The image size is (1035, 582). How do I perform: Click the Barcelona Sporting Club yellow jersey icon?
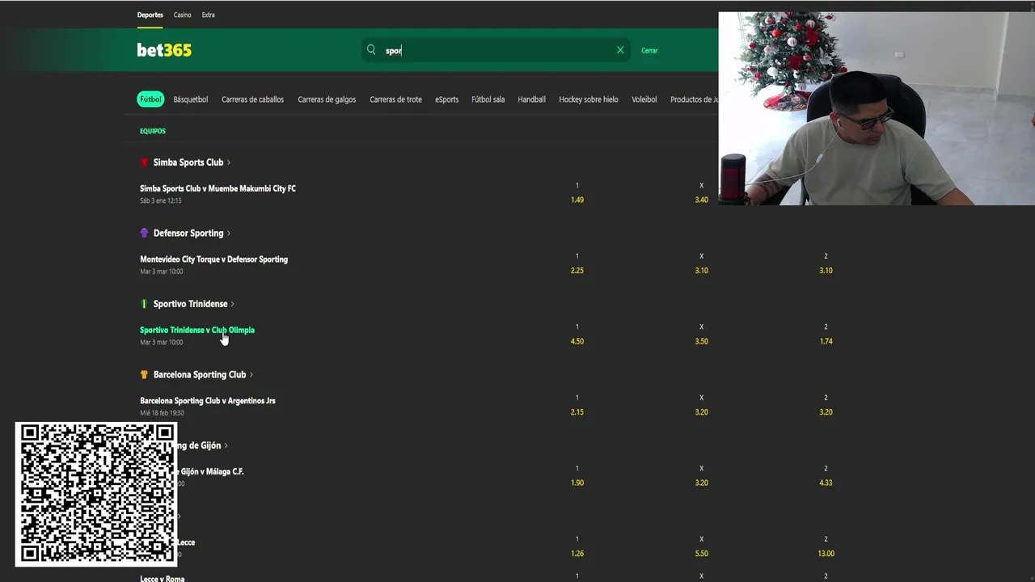(x=144, y=374)
